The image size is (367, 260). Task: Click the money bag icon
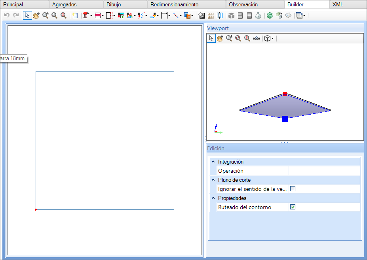click(259, 15)
